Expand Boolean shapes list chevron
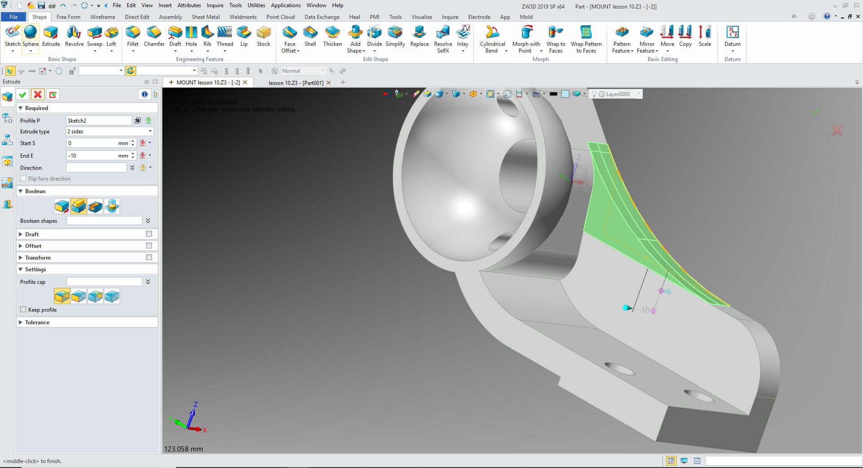This screenshot has height=468, width=863. click(x=148, y=221)
